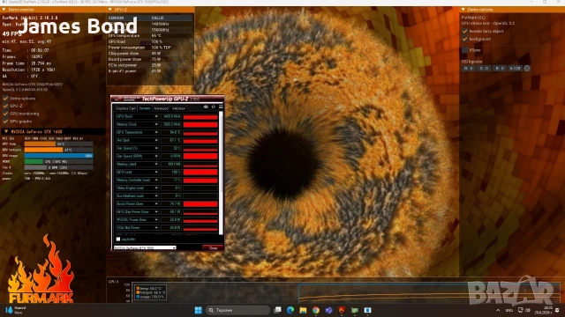Open File Explorer from taskbar

tap(303, 310)
